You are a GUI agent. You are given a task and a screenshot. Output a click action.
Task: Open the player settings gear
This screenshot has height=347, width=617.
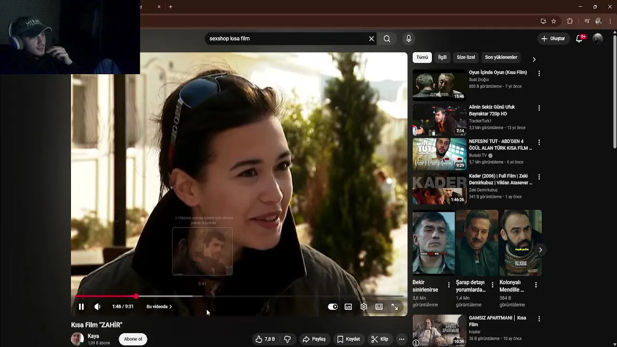(363, 307)
